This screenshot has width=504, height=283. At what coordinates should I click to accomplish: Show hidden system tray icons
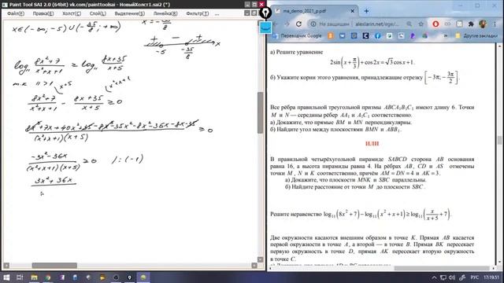pos(434,277)
